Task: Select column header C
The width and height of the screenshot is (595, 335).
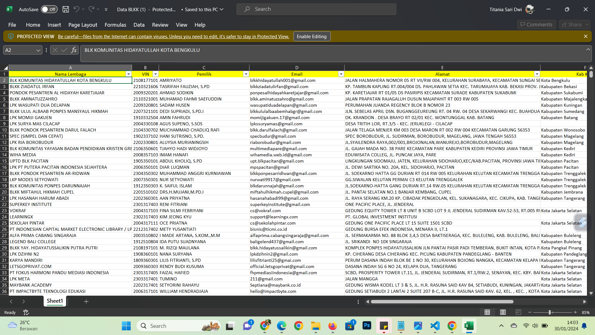Action: tap(204, 68)
